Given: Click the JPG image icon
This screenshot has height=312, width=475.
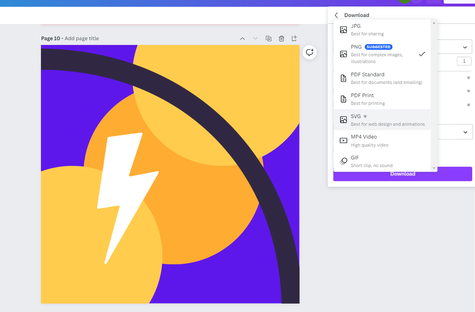Looking at the screenshot, I should tap(344, 30).
